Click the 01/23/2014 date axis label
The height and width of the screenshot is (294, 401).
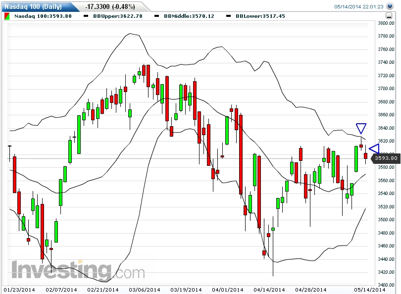[19, 290]
